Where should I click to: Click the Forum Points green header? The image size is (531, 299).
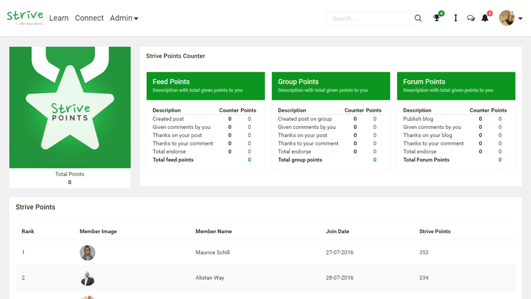(456, 86)
